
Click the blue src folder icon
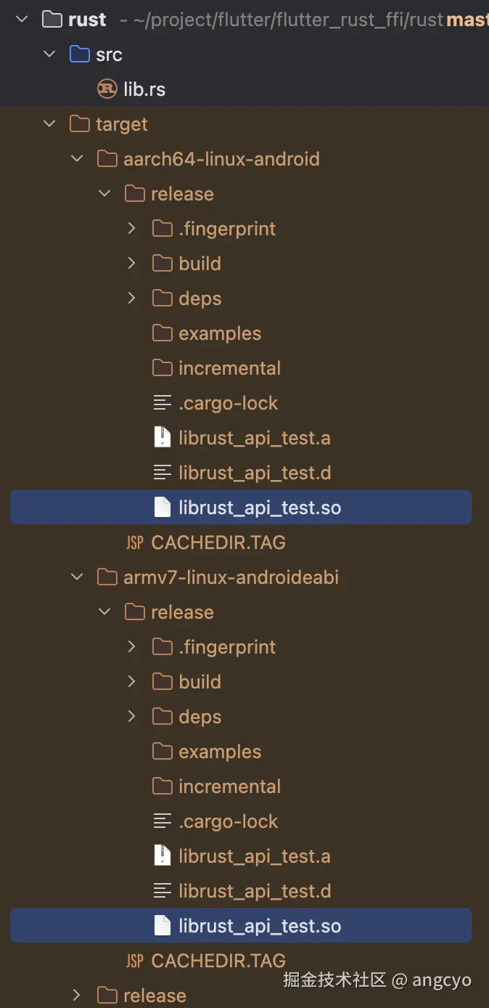pos(79,54)
